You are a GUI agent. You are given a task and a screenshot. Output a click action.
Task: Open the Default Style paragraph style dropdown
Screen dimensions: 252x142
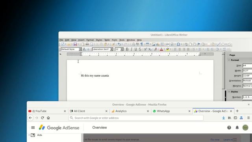coord(80,49)
